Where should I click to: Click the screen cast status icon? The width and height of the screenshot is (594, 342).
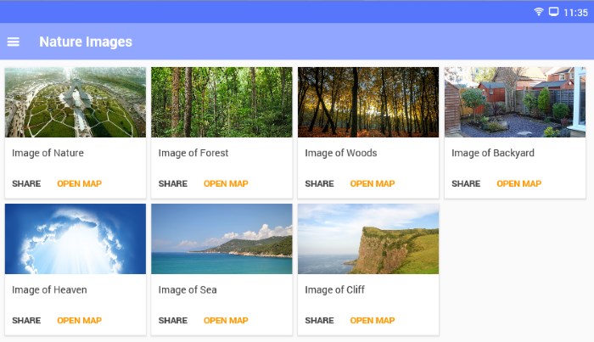[x=553, y=12]
